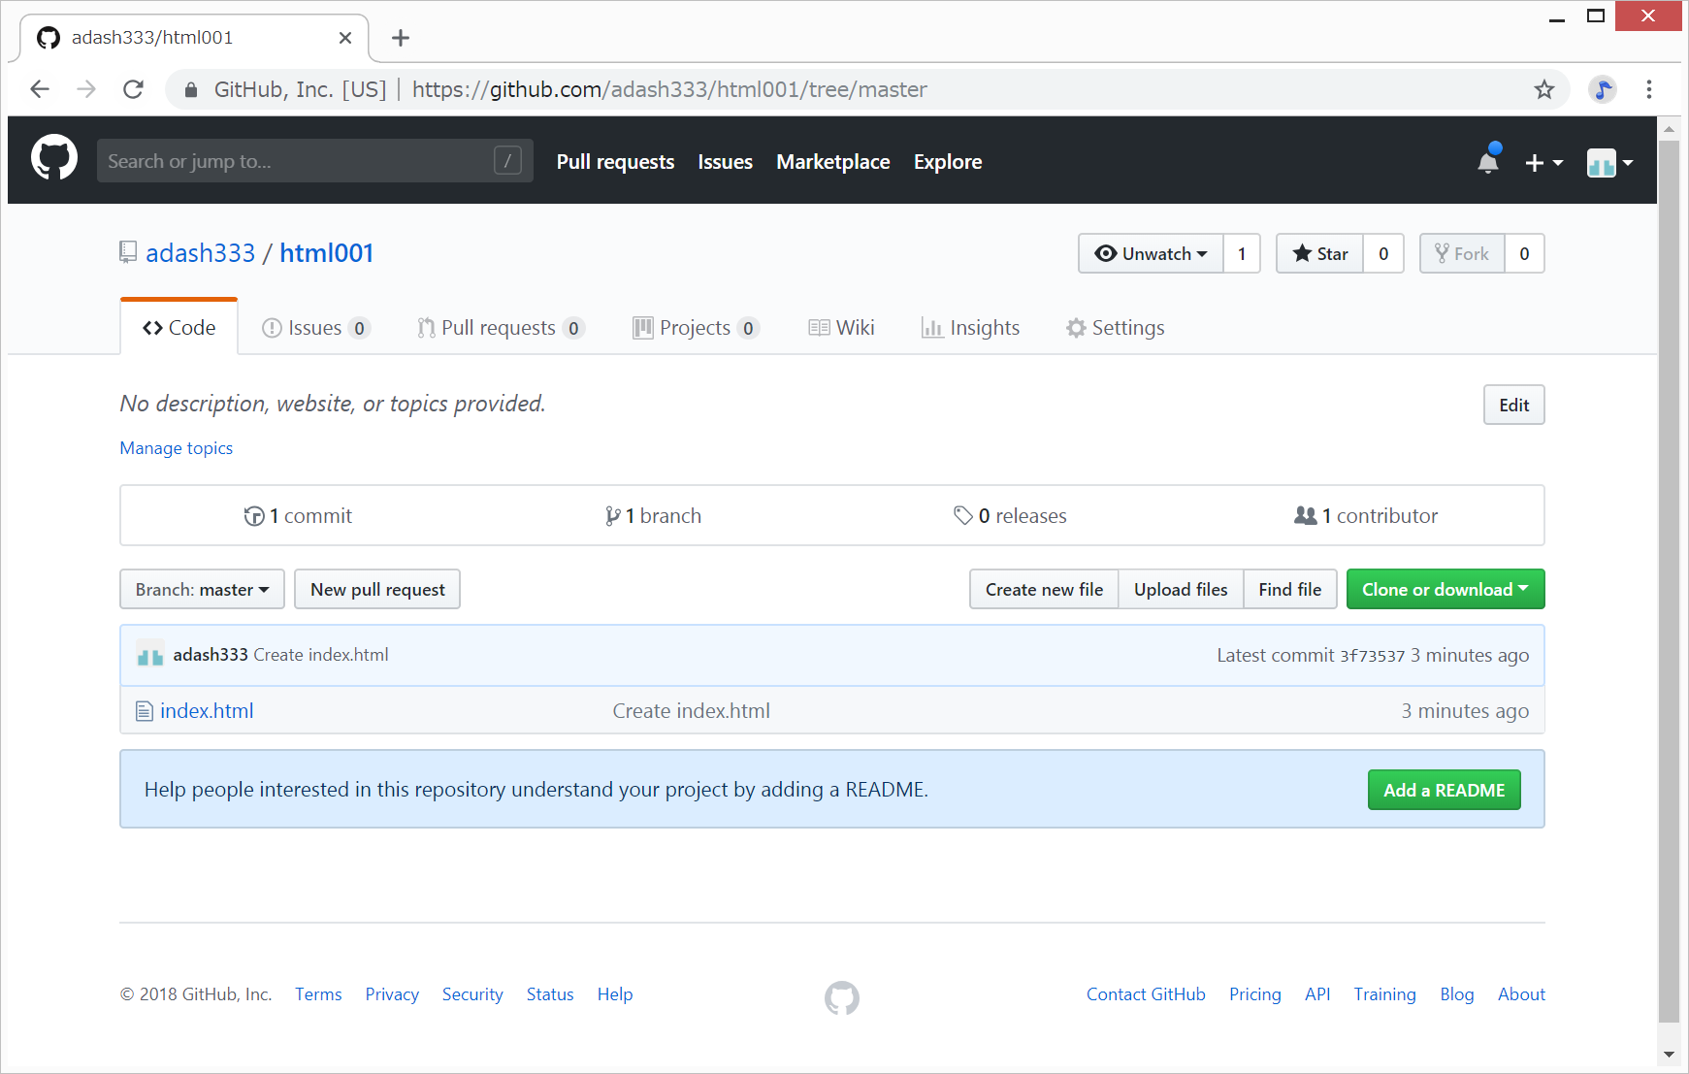
Task: Open Chrome three-dot menu
Action: tap(1649, 89)
